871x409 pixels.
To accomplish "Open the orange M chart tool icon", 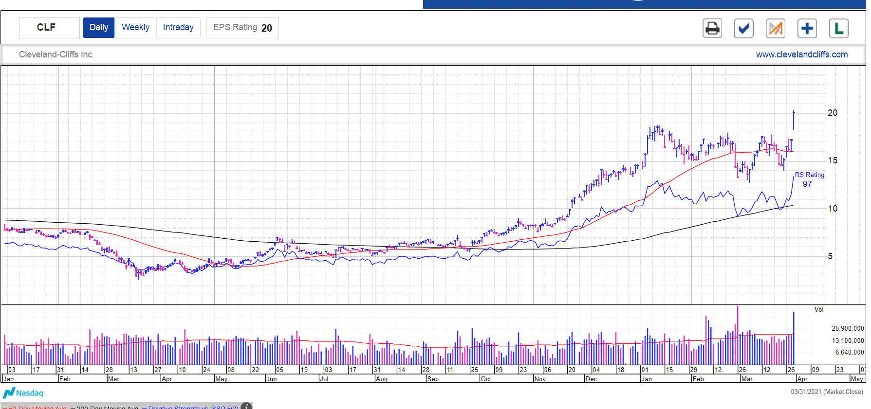I will [776, 28].
